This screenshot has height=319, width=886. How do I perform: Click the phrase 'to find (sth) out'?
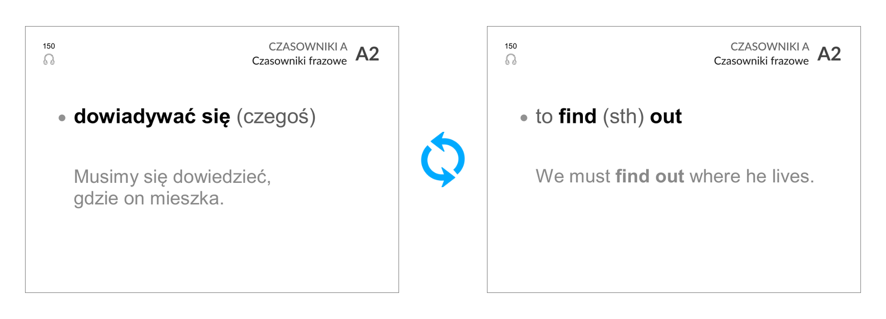pyautogui.click(x=608, y=117)
